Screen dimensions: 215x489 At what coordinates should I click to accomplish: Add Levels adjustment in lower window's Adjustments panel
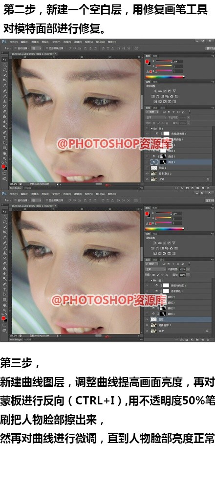[159, 243]
